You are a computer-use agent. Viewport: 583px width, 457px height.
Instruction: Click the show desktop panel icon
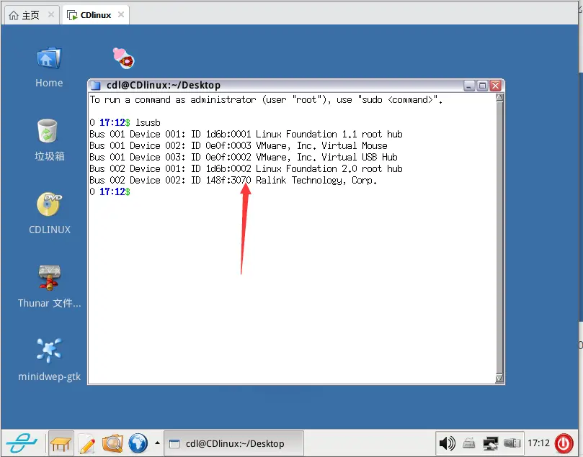click(61, 443)
